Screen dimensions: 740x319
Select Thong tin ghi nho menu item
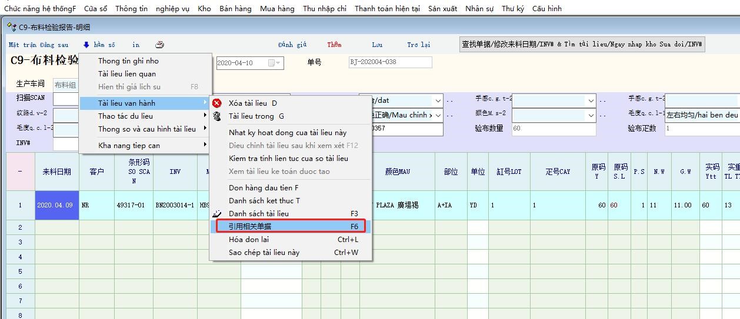coord(128,61)
